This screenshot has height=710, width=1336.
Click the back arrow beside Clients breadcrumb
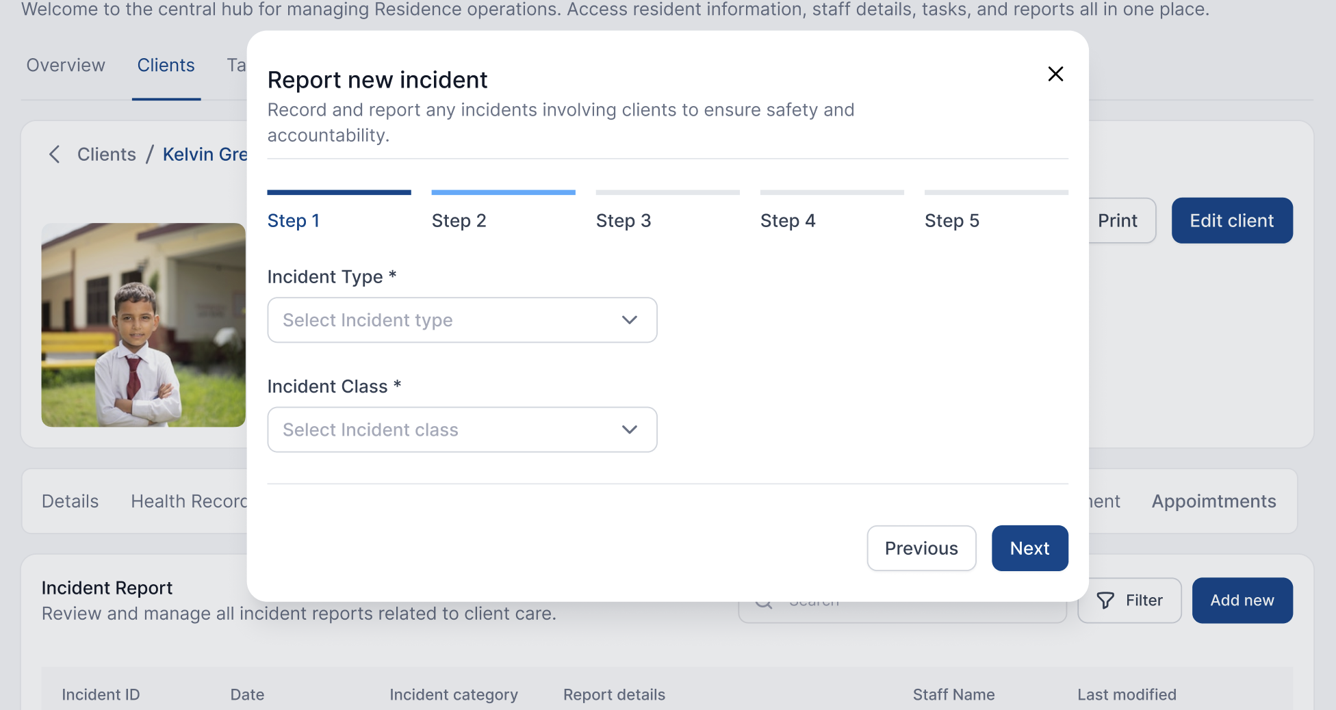click(x=55, y=155)
